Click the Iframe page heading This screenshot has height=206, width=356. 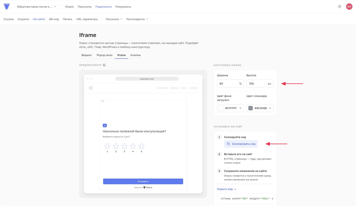pyautogui.click(x=88, y=35)
